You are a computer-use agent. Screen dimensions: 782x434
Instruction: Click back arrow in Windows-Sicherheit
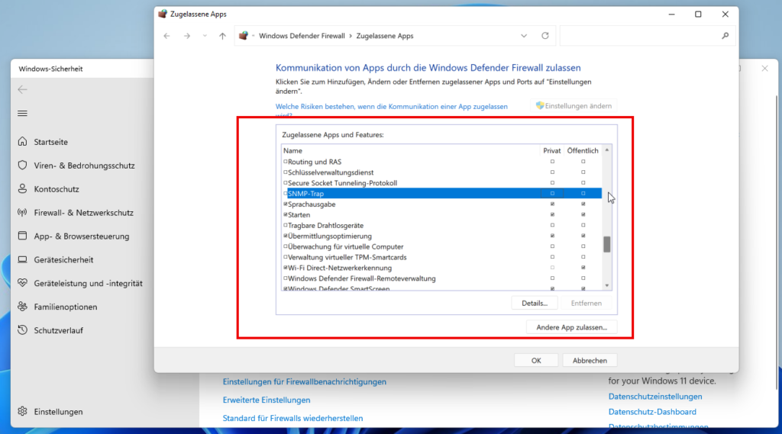pyautogui.click(x=22, y=90)
